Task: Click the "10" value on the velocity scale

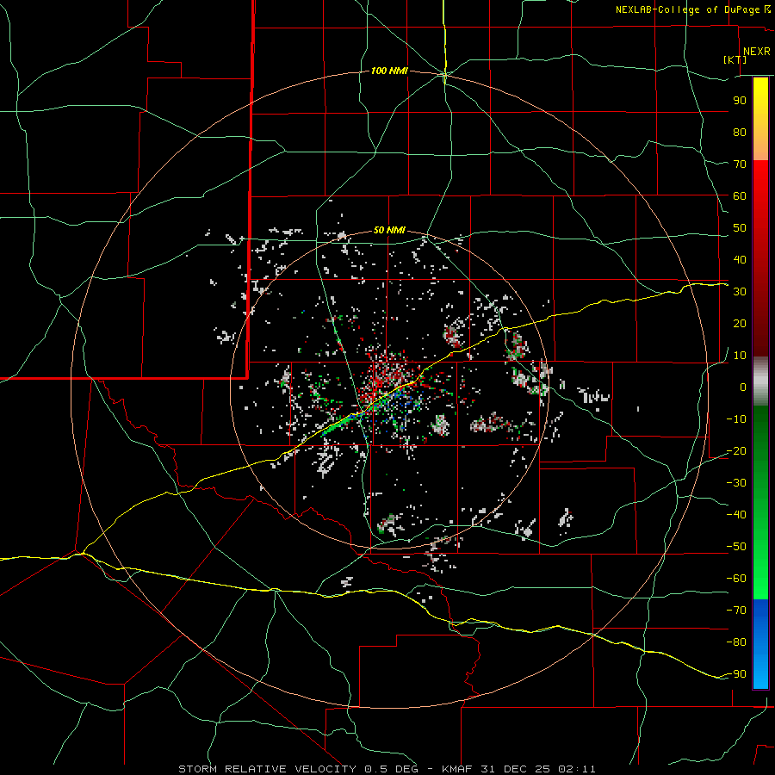Action: 740,356
